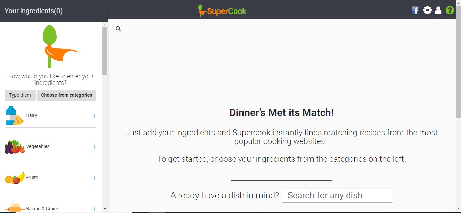Click the SuperCook logo in header
Image resolution: width=462 pixels, height=213 pixels.
point(222,10)
